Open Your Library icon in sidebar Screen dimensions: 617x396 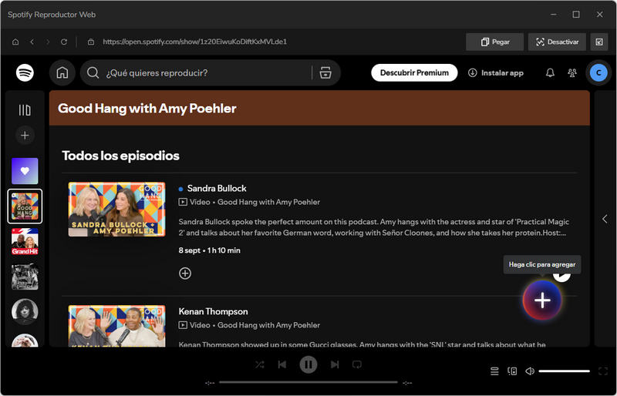point(25,110)
